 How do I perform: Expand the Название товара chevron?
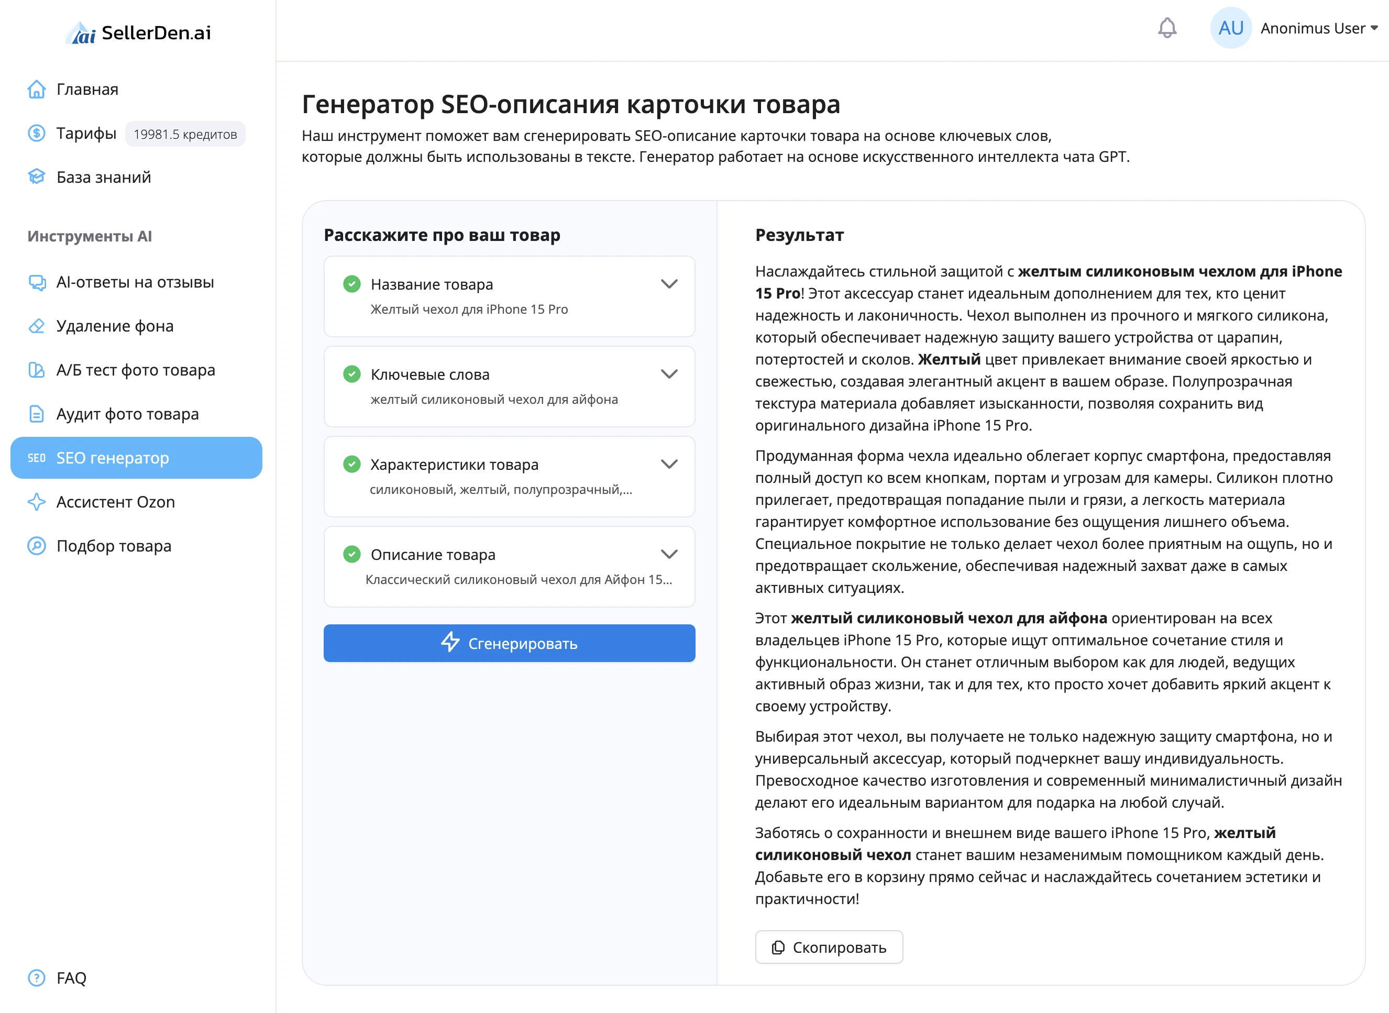(x=669, y=284)
